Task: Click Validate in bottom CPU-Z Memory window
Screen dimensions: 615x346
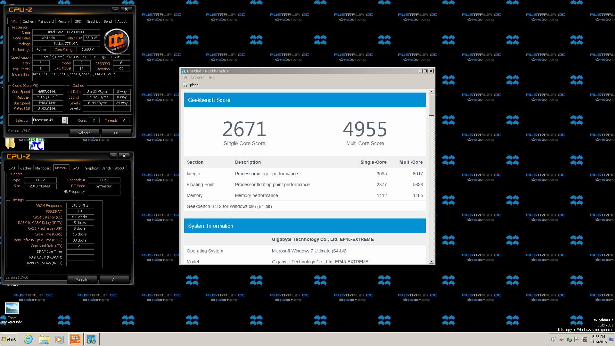Action: [82, 280]
